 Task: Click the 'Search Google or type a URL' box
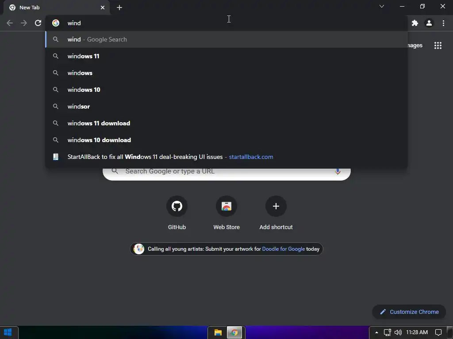pos(226,173)
